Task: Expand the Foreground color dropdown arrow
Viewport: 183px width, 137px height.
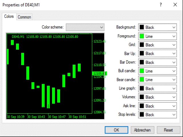Action: pyautogui.click(x=174, y=36)
